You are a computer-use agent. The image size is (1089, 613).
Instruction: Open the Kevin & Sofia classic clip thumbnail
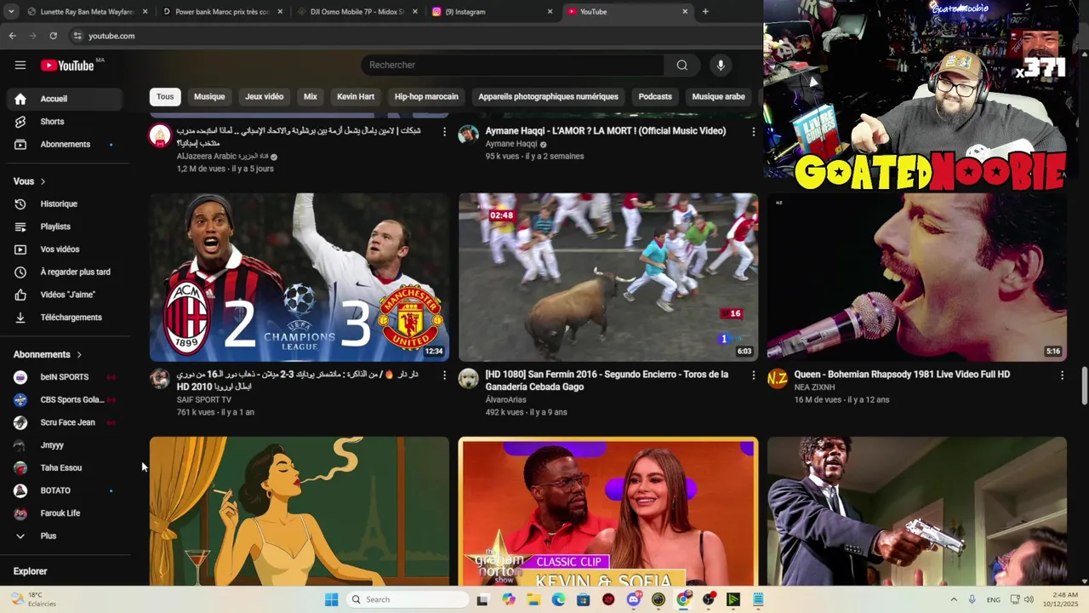608,512
